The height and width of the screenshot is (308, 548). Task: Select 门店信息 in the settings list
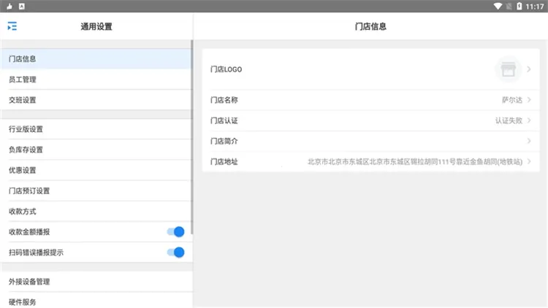pos(23,59)
